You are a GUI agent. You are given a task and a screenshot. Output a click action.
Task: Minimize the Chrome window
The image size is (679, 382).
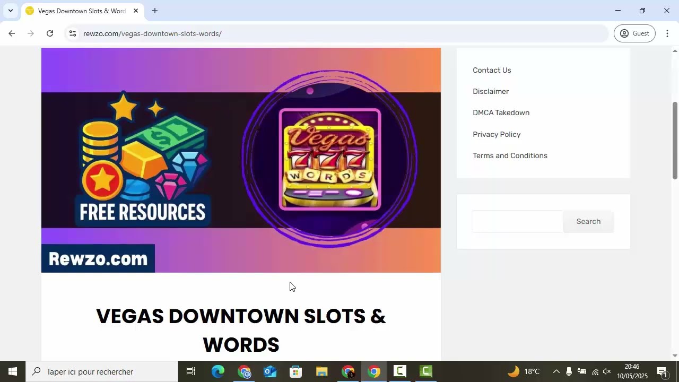point(617,11)
